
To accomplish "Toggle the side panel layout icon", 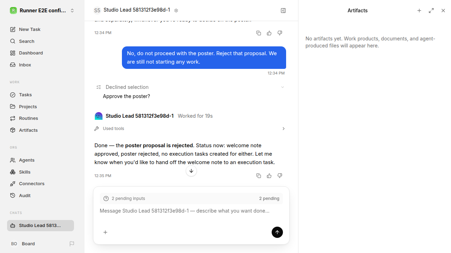I will tap(283, 11).
